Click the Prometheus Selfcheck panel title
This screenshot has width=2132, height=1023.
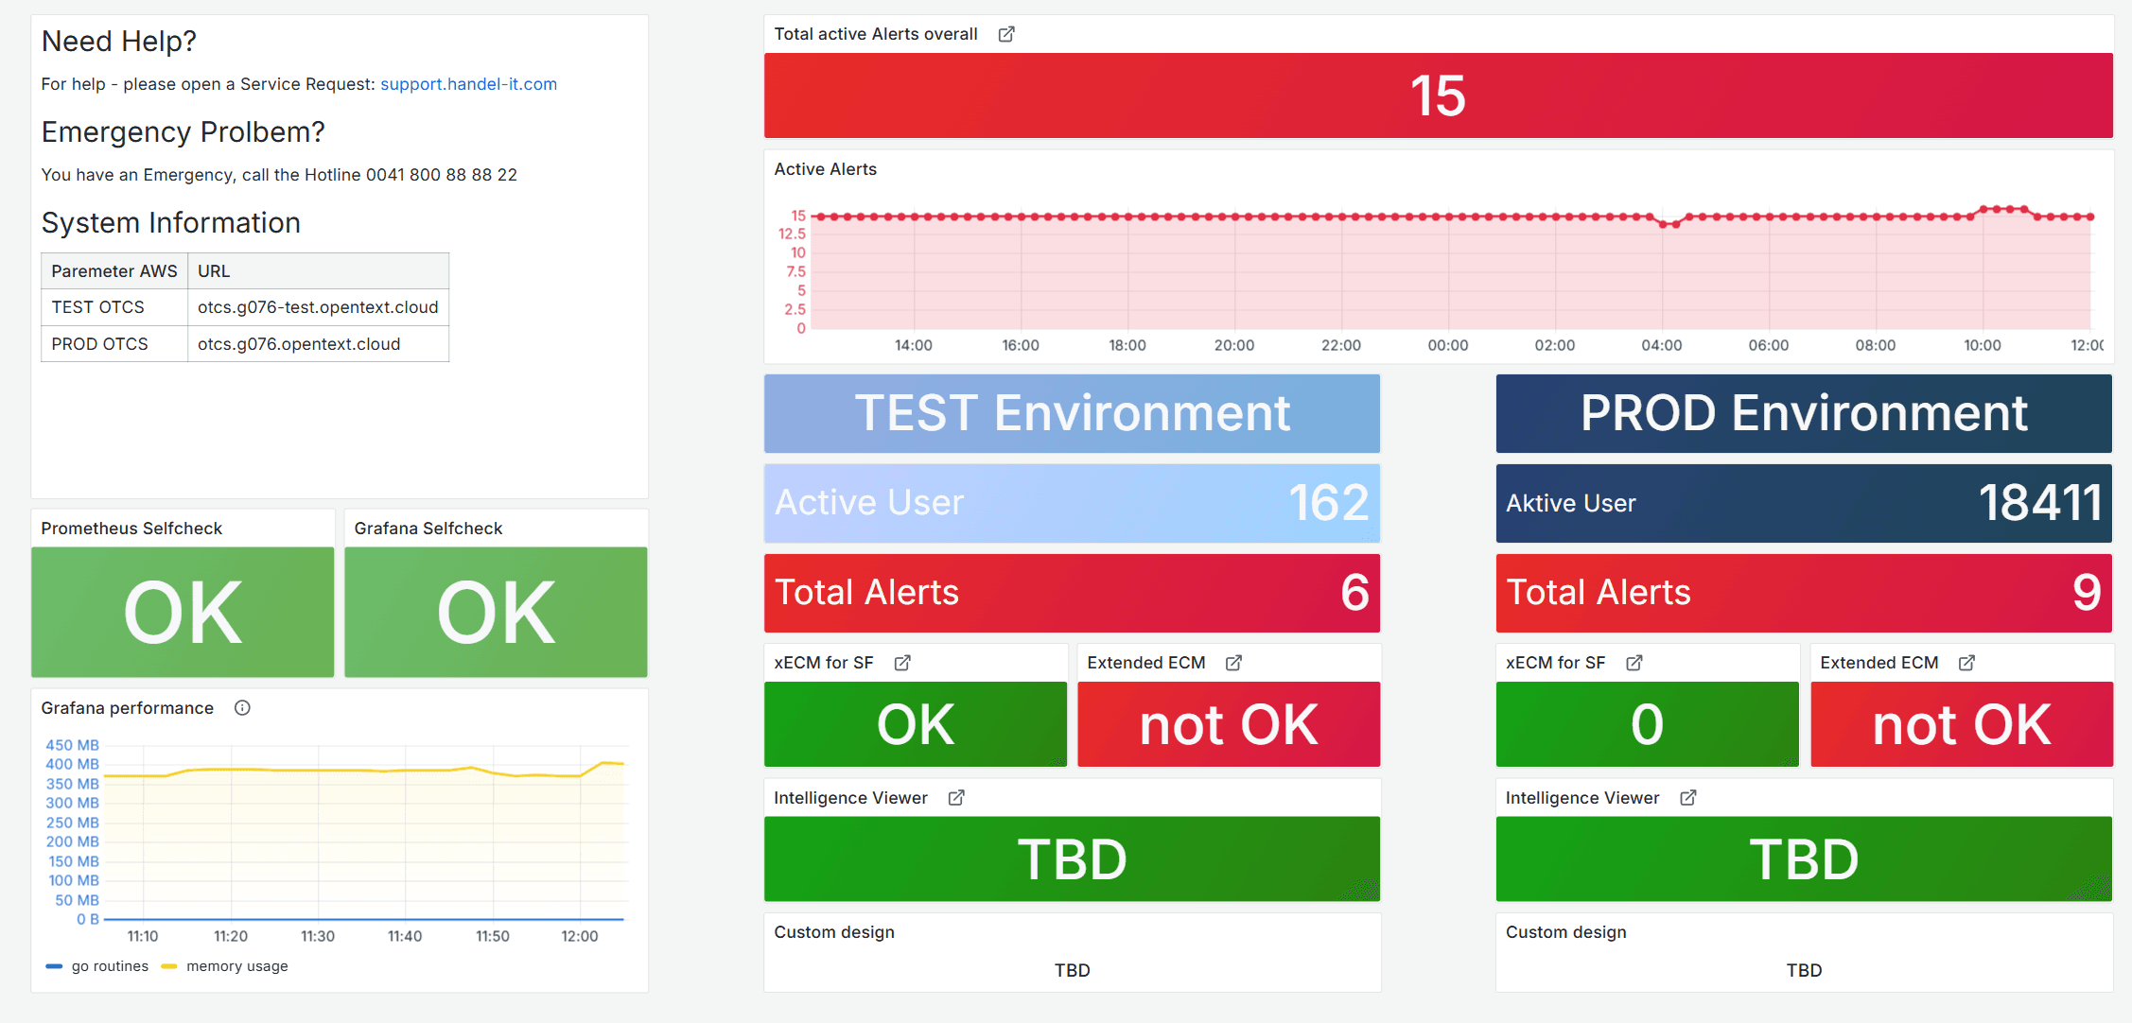[131, 529]
